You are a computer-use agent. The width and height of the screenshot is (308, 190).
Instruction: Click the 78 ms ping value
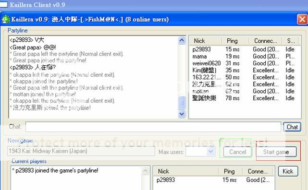[x=233, y=98]
